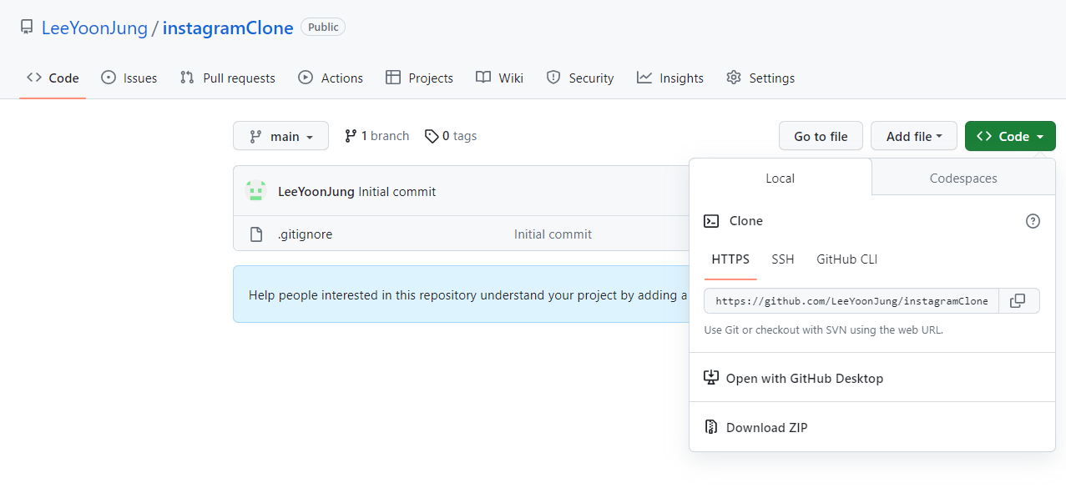Click the Security shield icon
The width and height of the screenshot is (1066, 488).
[553, 78]
